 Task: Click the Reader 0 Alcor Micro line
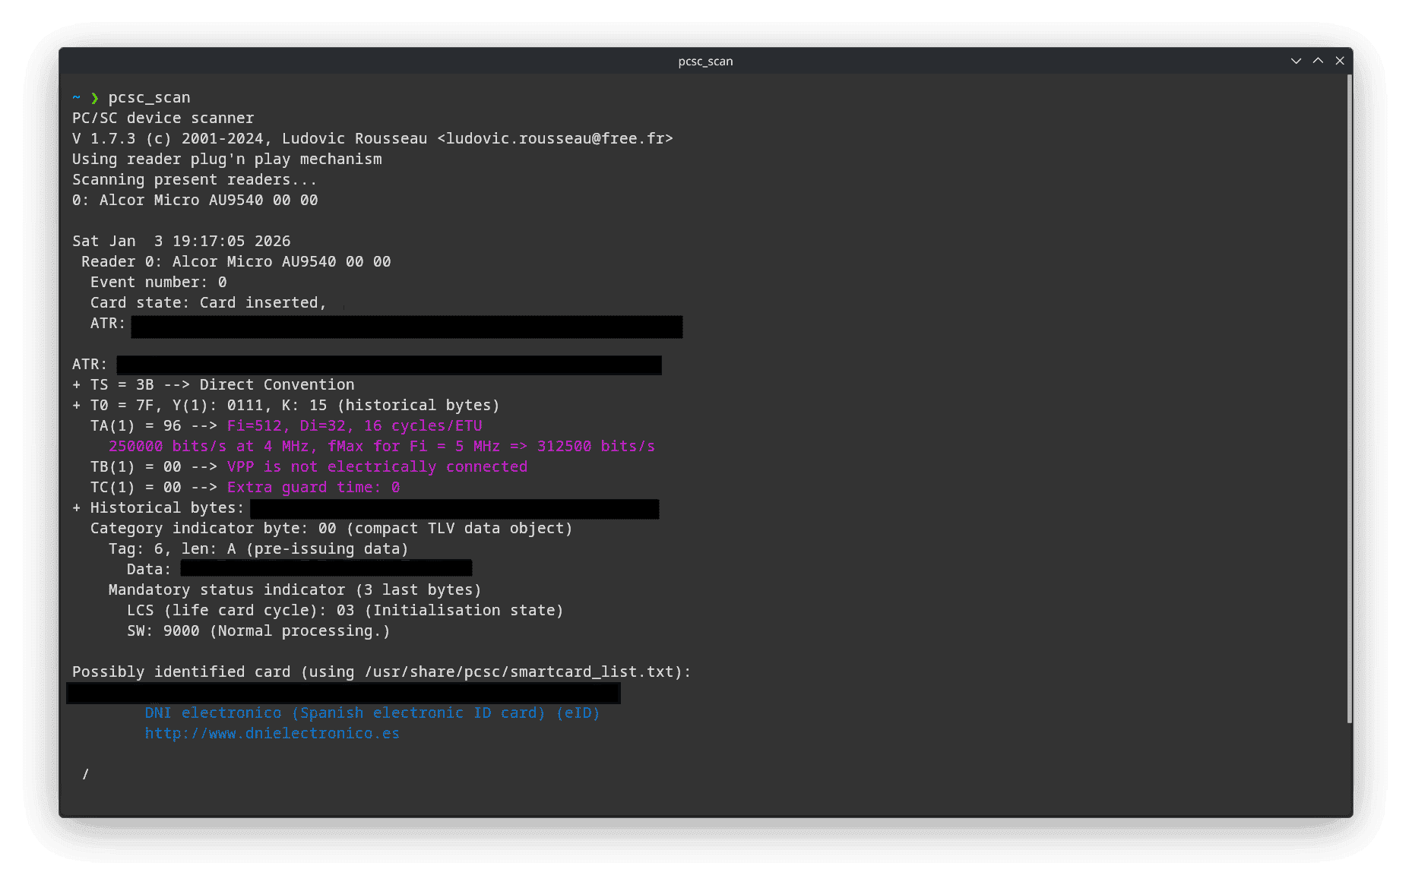coord(236,261)
